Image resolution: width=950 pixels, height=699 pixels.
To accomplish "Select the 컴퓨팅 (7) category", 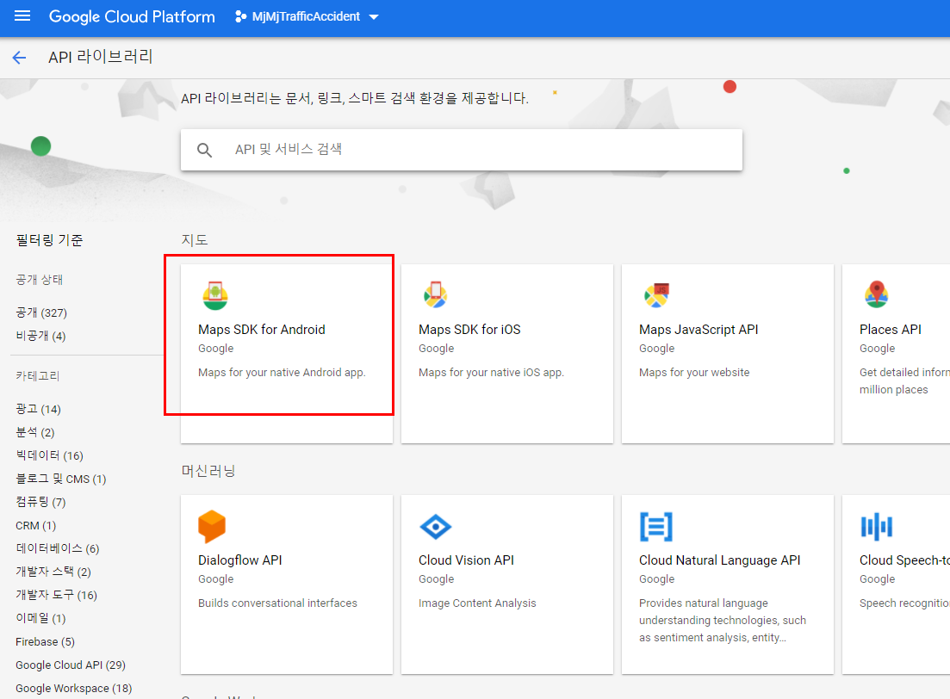I will click(40, 502).
